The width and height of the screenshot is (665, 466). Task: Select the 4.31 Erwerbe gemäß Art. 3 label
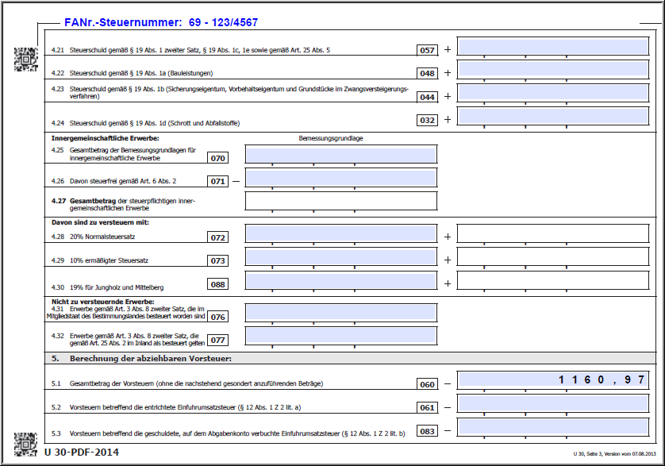125,312
